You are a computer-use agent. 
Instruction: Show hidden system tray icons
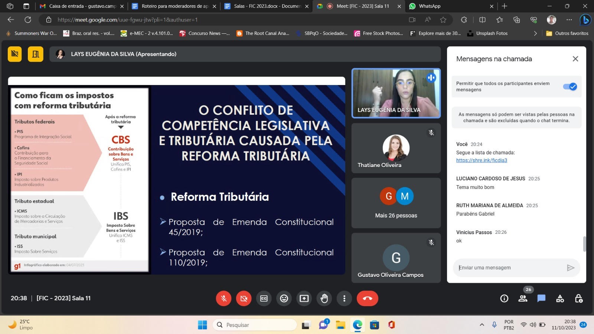482,325
